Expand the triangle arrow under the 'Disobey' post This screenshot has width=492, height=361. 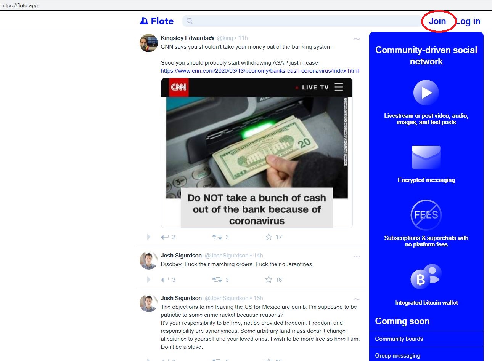tap(149, 280)
